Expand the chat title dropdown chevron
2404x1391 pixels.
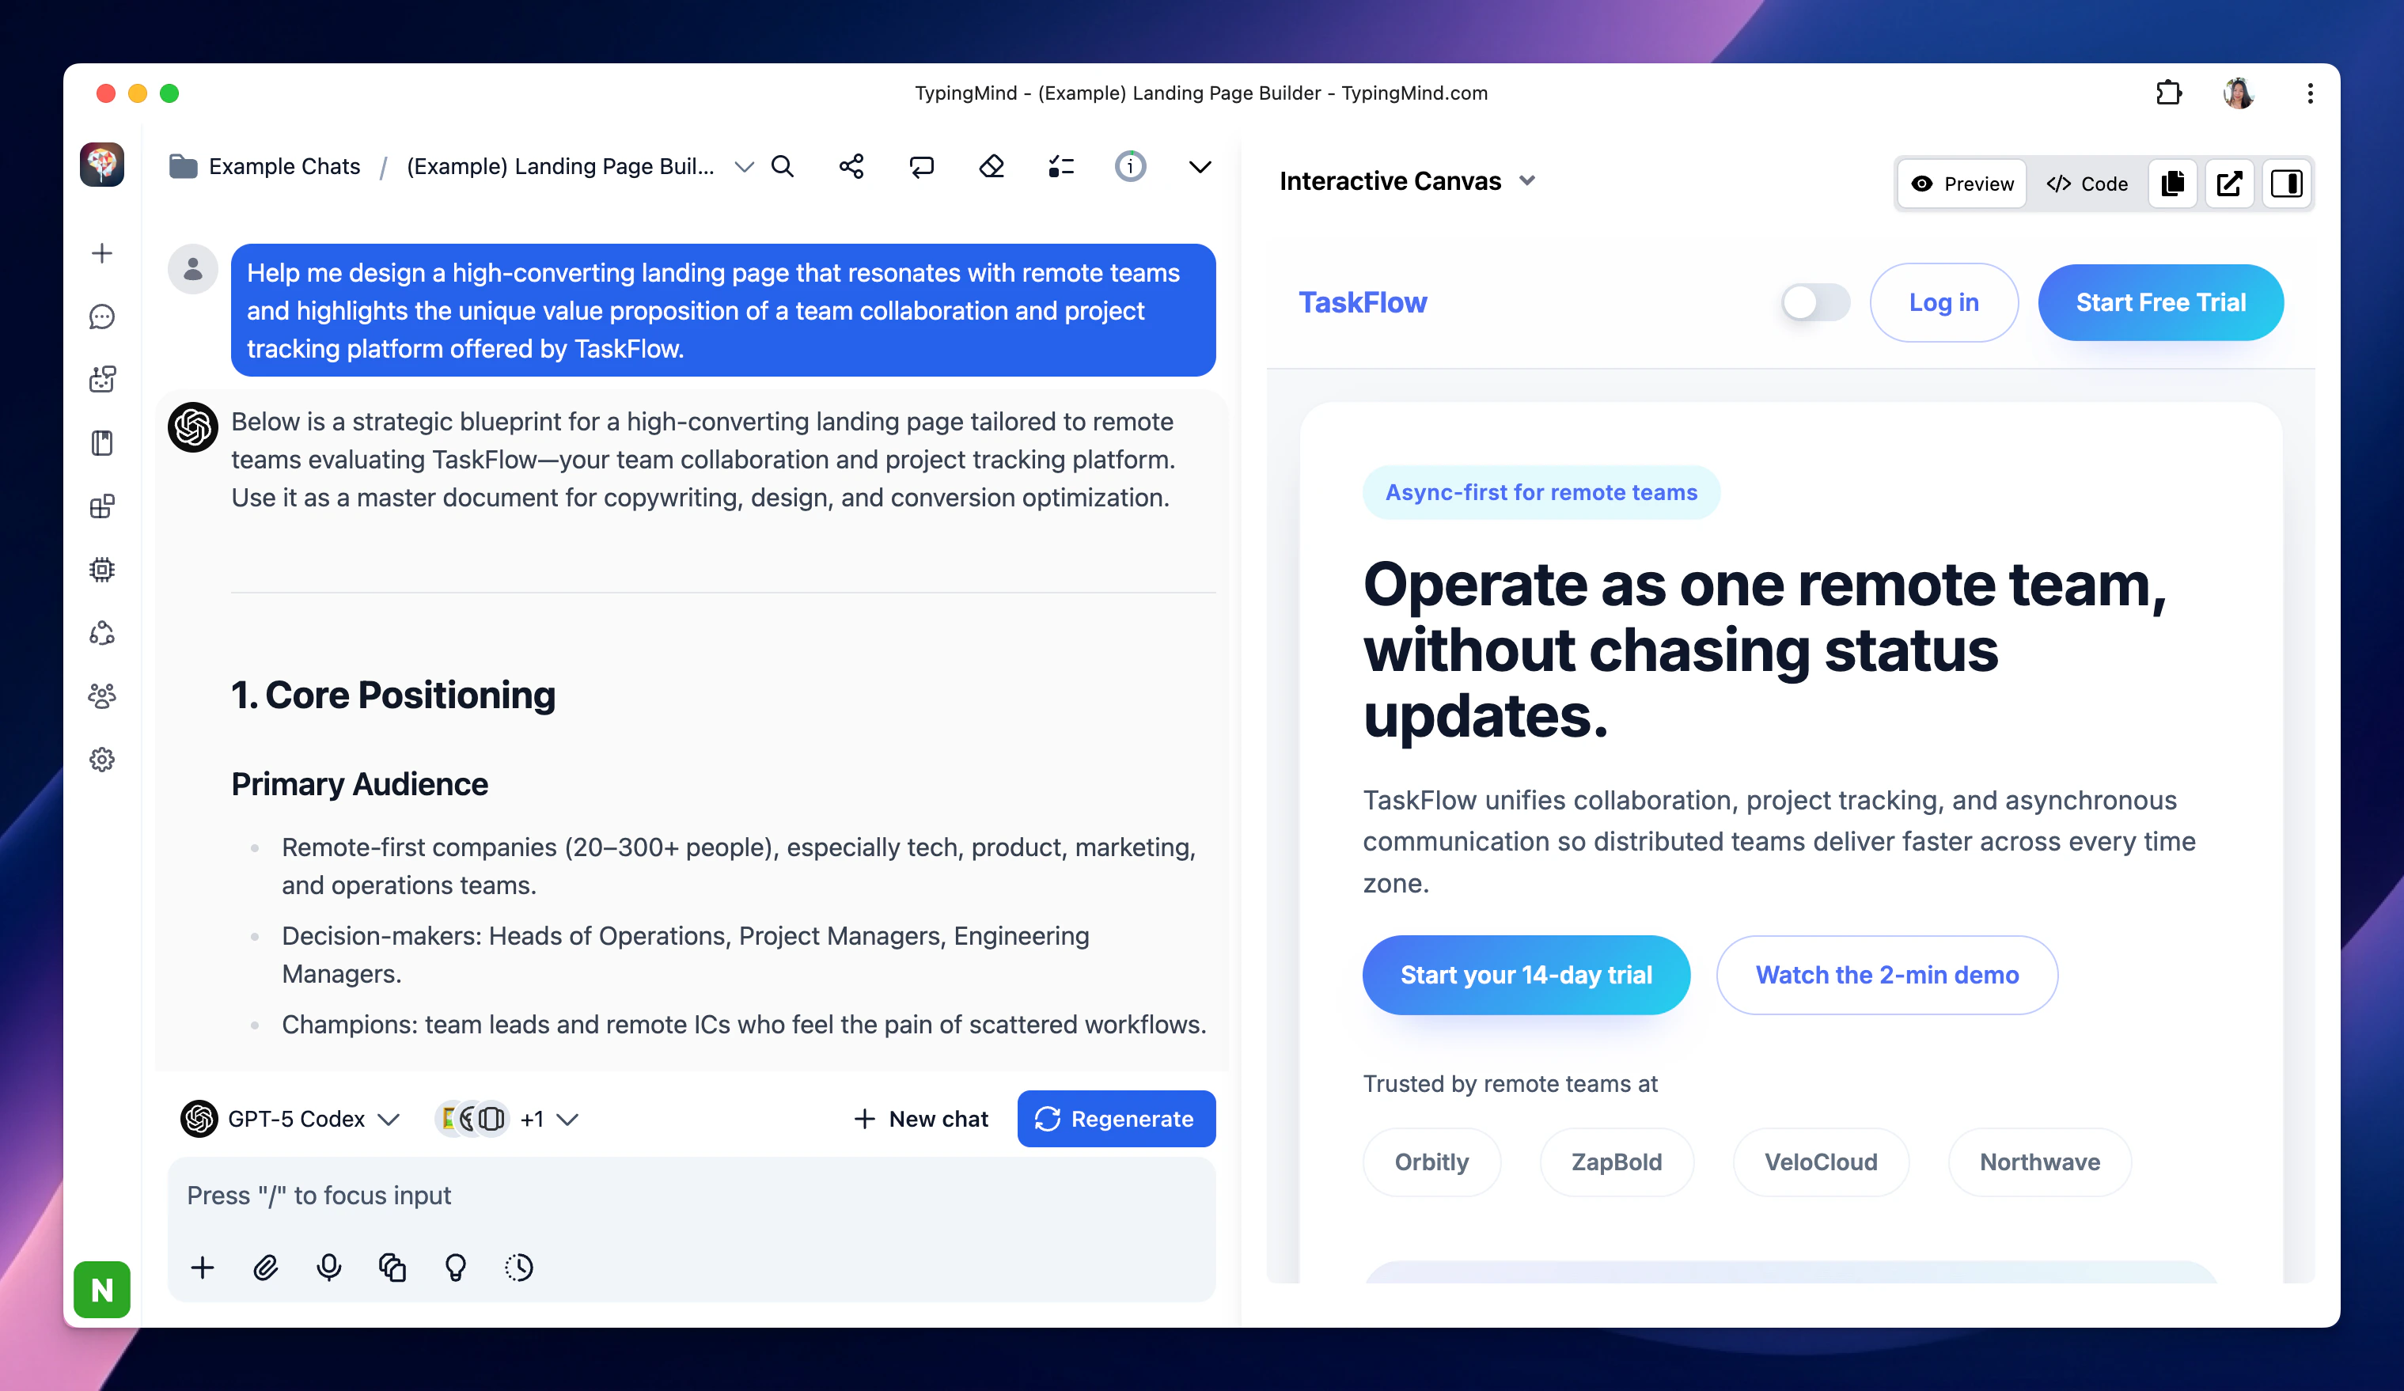tap(744, 167)
